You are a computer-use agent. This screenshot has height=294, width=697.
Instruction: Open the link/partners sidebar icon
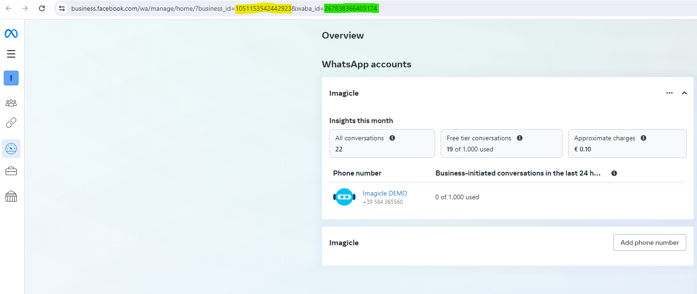[11, 123]
